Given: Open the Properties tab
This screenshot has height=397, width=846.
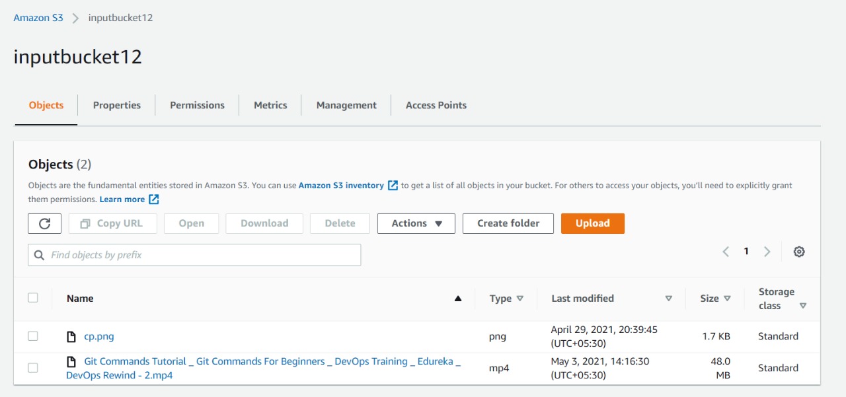Looking at the screenshot, I should 117,105.
